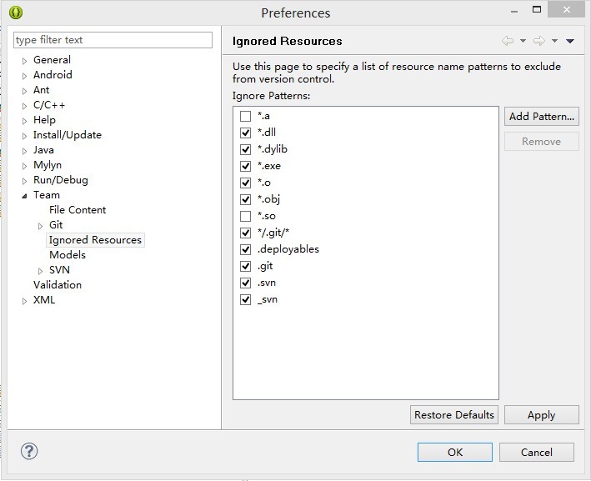Toggle the *.exe pattern checkbox

[245, 166]
